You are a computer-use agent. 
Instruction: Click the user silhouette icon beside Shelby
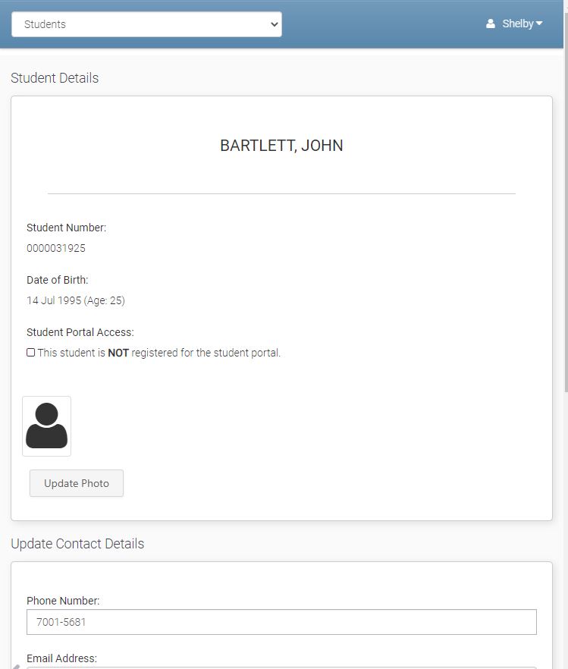[x=491, y=24]
